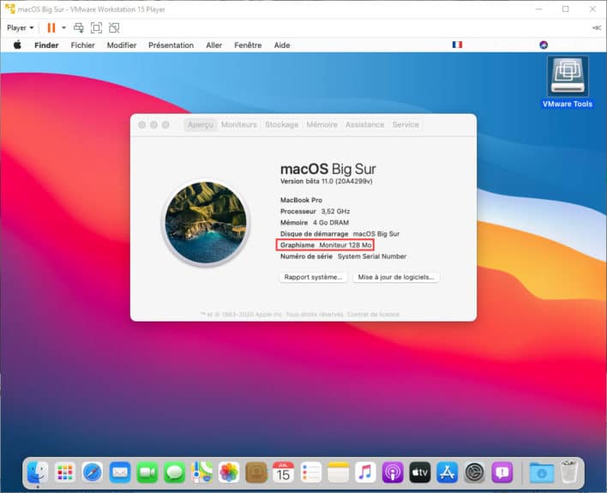This screenshot has height=493, width=607.
Task: Click the VMware pause button
Action: pyautogui.click(x=51, y=28)
